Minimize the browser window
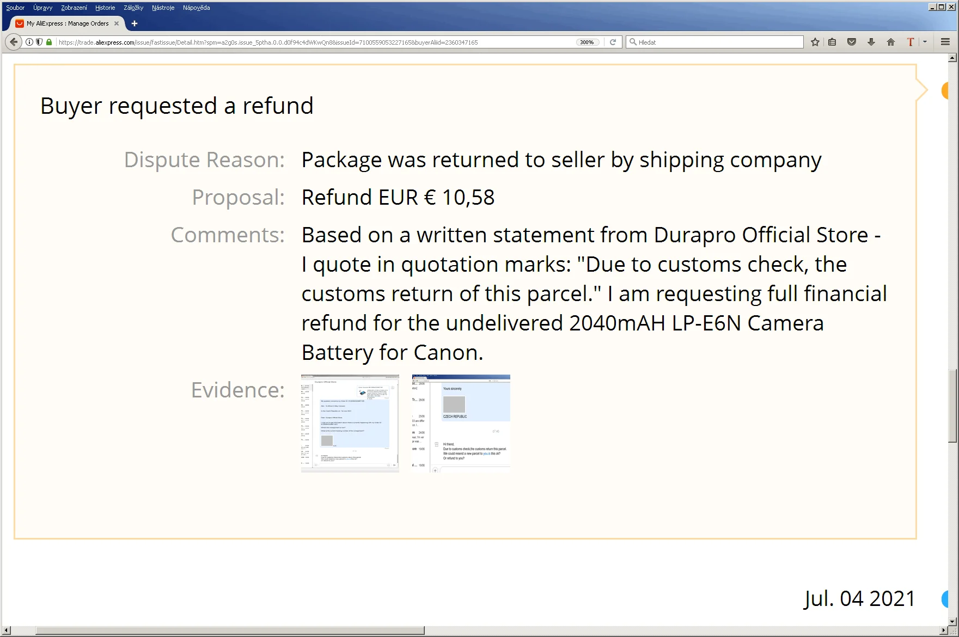This screenshot has height=637, width=959. (x=932, y=7)
